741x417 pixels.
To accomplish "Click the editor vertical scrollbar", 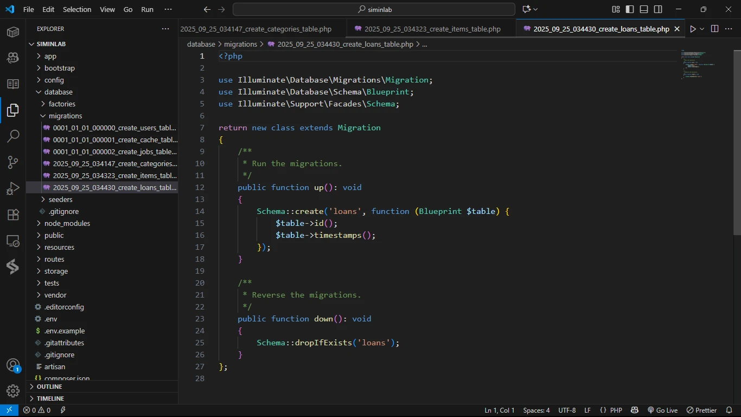I will 737,141.
